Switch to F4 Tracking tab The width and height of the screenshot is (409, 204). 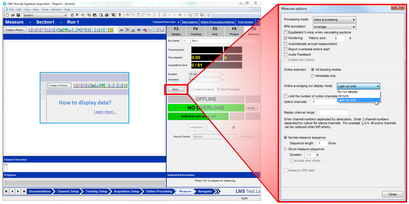pyautogui.click(x=196, y=31)
